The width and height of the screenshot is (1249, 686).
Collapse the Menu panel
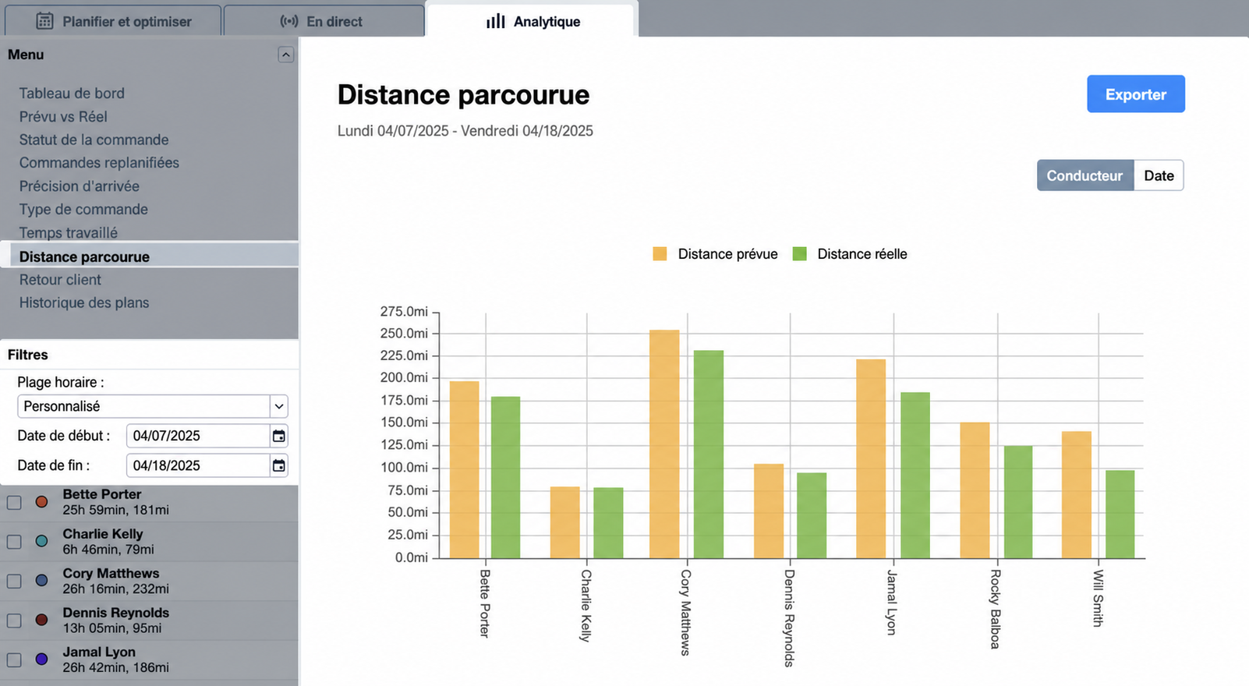286,55
